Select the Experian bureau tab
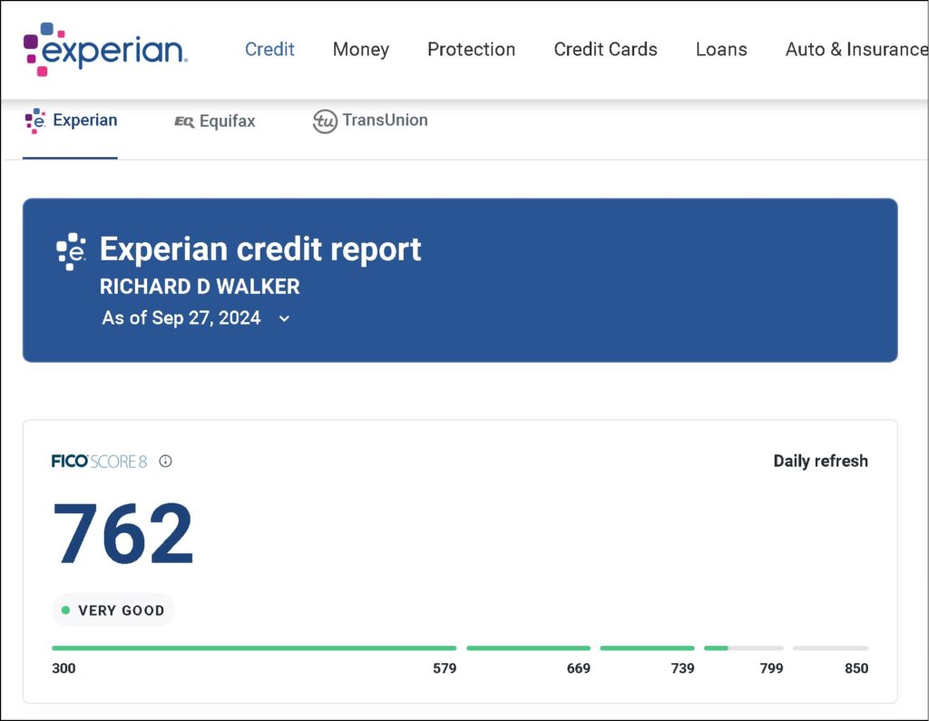The image size is (929, 721). pos(71,121)
